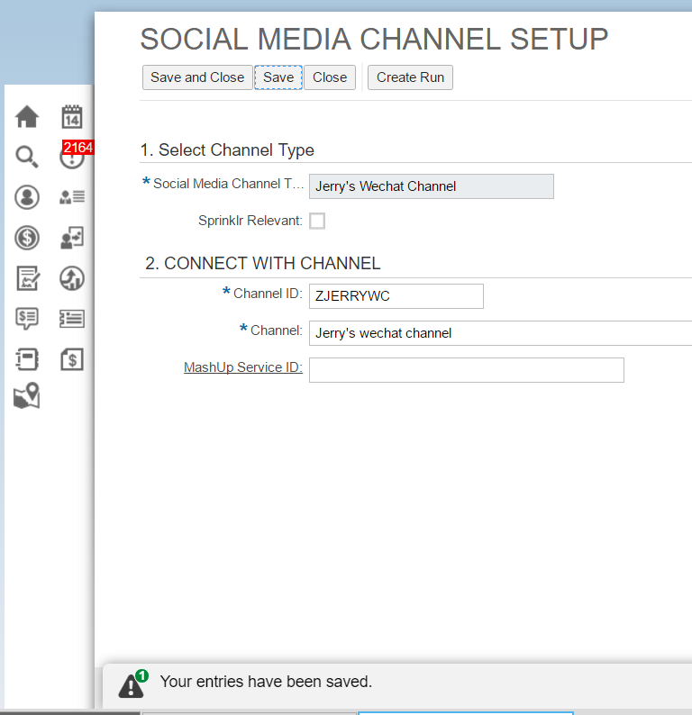Open the MashUp Service ID link

coord(243,367)
